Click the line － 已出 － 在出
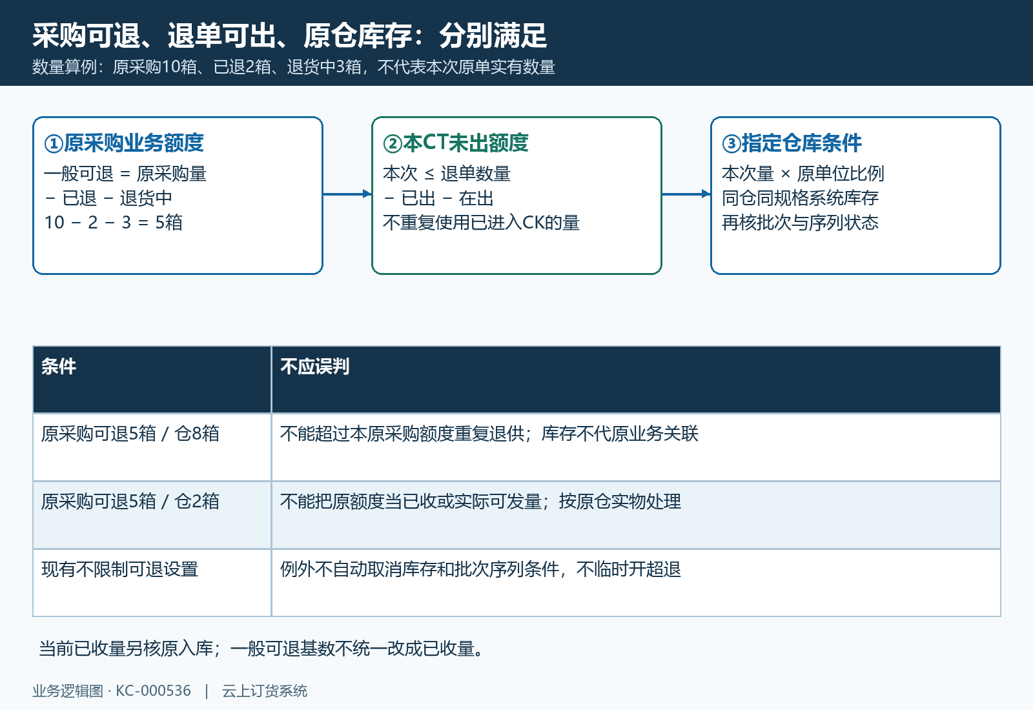Image resolution: width=1033 pixels, height=710 pixels. click(x=438, y=198)
